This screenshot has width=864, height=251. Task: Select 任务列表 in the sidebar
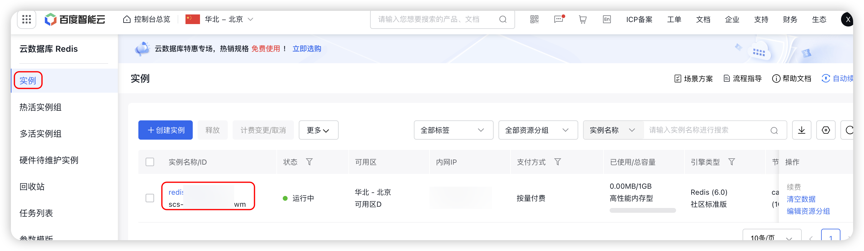36,213
